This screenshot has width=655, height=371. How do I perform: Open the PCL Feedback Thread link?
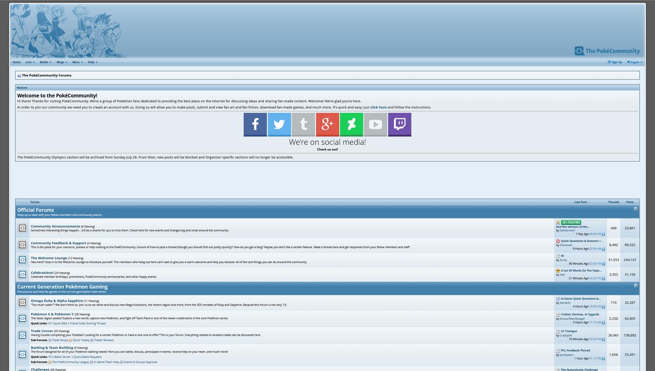point(575,351)
